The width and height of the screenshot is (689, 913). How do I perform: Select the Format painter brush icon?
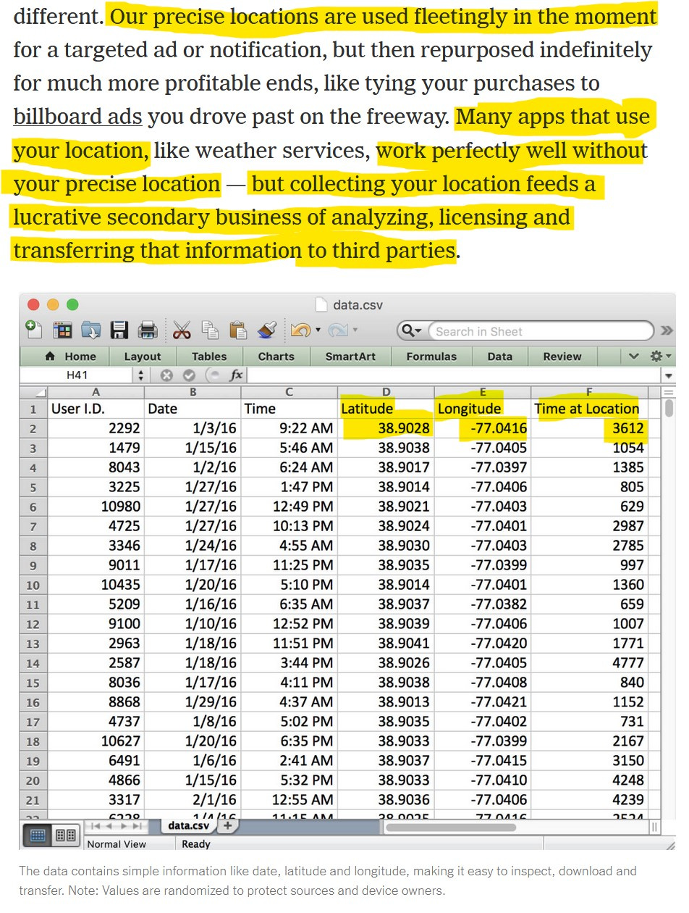[x=266, y=330]
